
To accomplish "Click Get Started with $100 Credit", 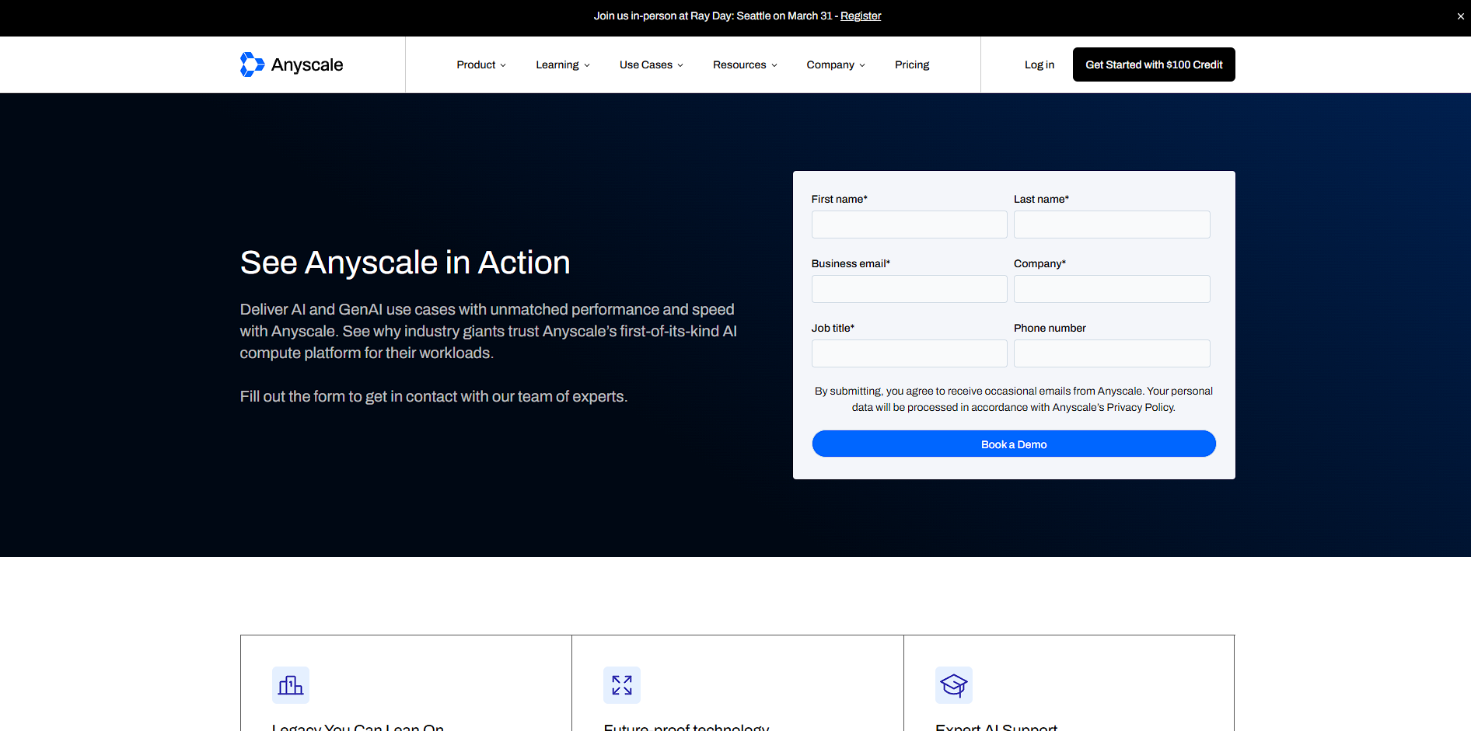I will tap(1154, 64).
